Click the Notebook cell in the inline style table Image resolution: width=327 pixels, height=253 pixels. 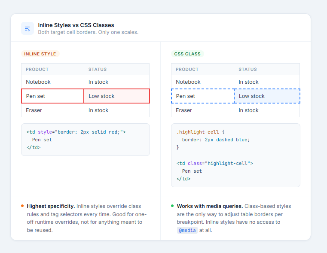tap(52, 82)
